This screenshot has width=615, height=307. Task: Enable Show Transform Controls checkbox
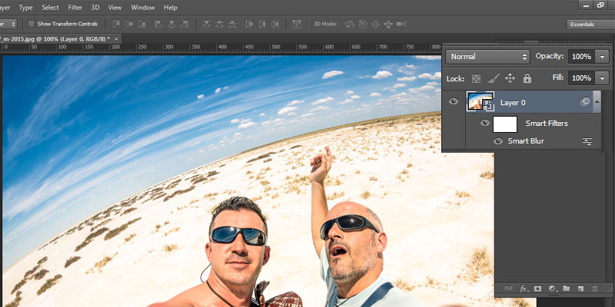(x=31, y=24)
